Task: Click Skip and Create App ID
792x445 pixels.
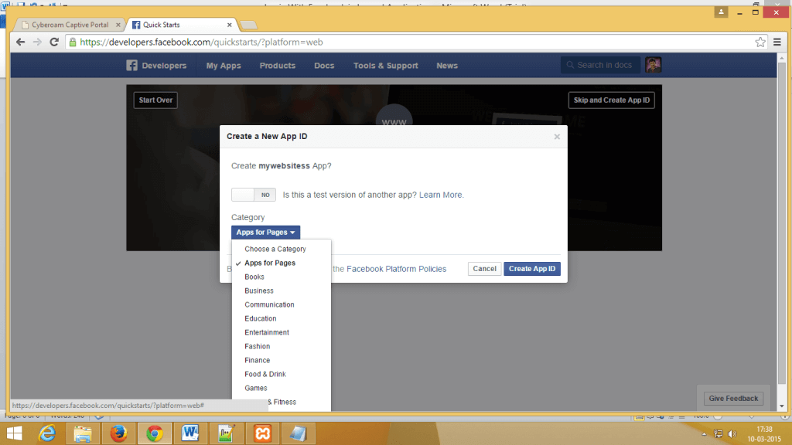Action: pyautogui.click(x=612, y=100)
